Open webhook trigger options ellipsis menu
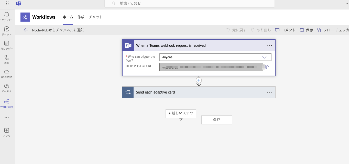The image size is (349, 164). pos(269,45)
